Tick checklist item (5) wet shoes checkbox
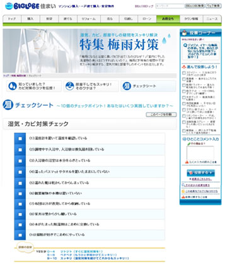This screenshot has height=264, width=227. pos(20,183)
